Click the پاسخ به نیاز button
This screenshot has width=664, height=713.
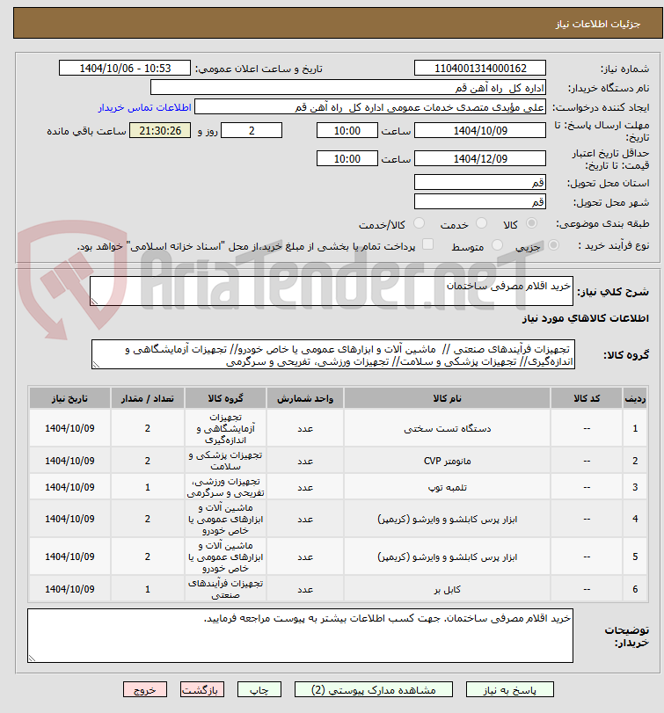coord(510,689)
